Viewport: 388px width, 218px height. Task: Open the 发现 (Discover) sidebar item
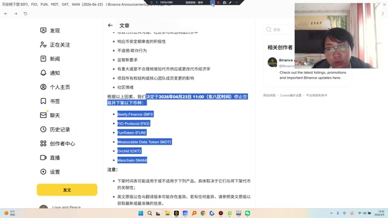(50, 30)
